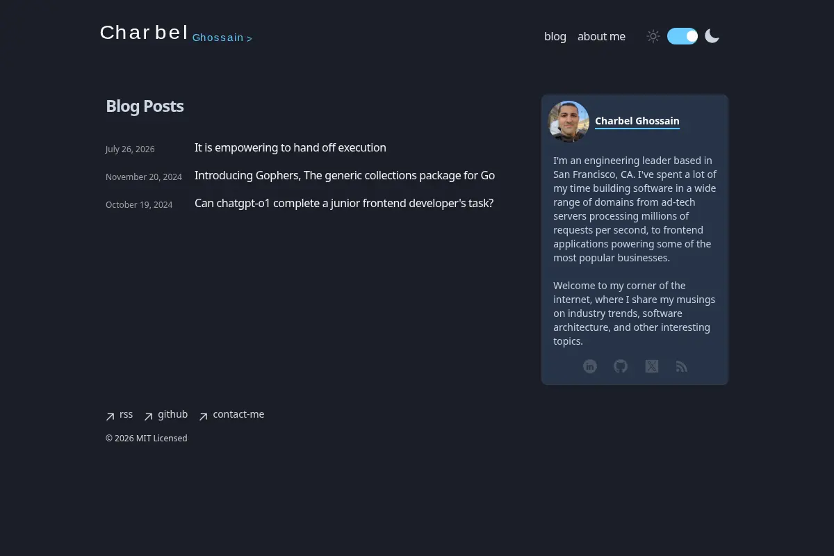Click the arrow icon beside rss footer link
This screenshot has height=556, width=834.
coord(110,417)
